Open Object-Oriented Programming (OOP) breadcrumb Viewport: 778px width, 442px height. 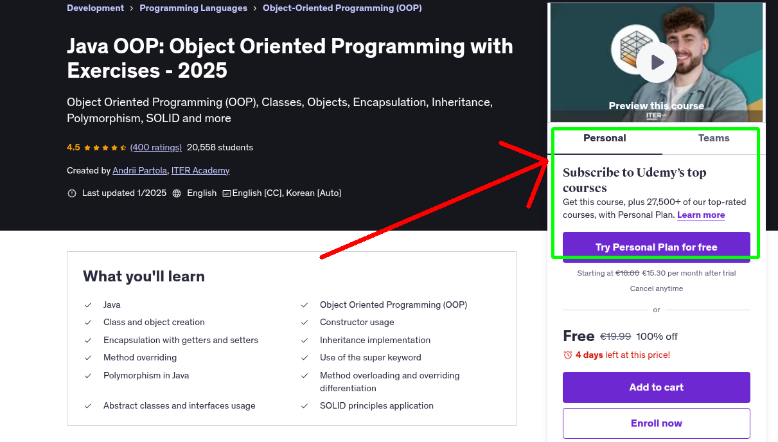pyautogui.click(x=342, y=8)
